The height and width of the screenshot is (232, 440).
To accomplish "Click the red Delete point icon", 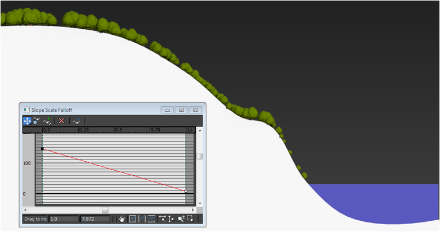I will click(61, 121).
